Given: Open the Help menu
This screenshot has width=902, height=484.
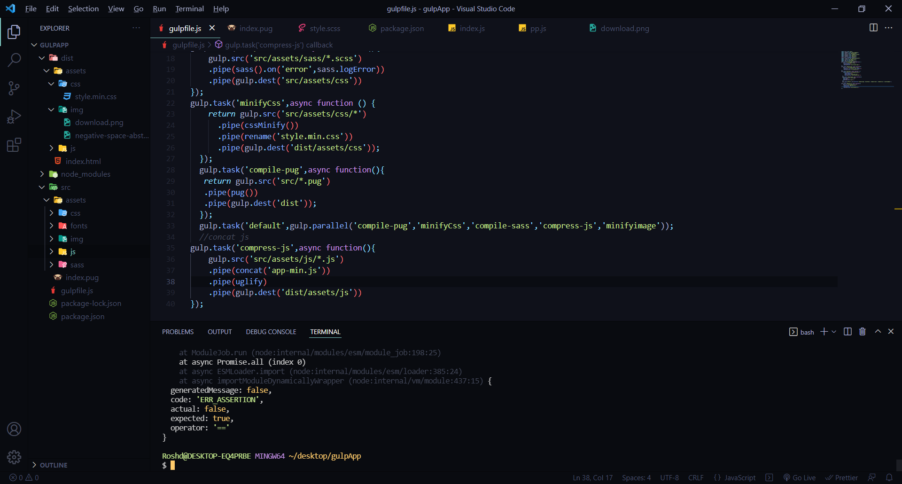Looking at the screenshot, I should [x=221, y=8].
